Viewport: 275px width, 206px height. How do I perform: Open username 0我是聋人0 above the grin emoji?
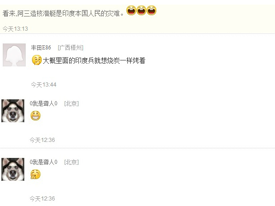[x=44, y=103]
